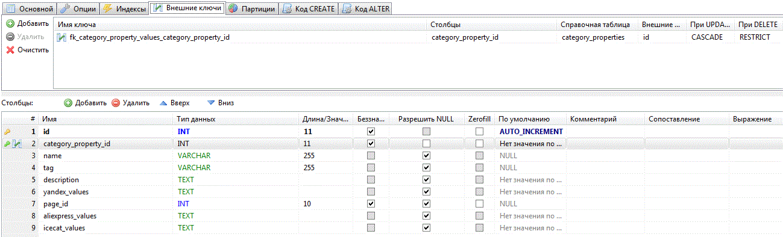Click comment cell of category_property_id row
This screenshot has height=237, width=783.
(606, 144)
